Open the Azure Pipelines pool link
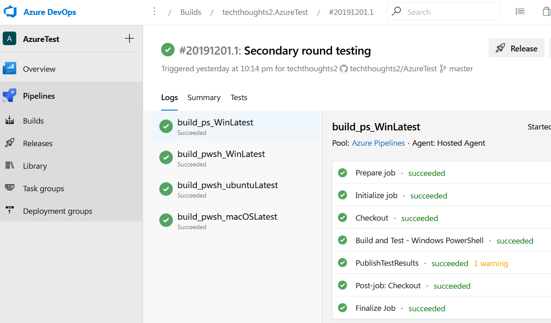The height and width of the screenshot is (323, 551). [x=378, y=143]
